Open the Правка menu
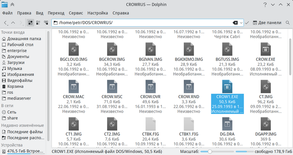The height and width of the screenshot is (155, 293). pos(24,13)
